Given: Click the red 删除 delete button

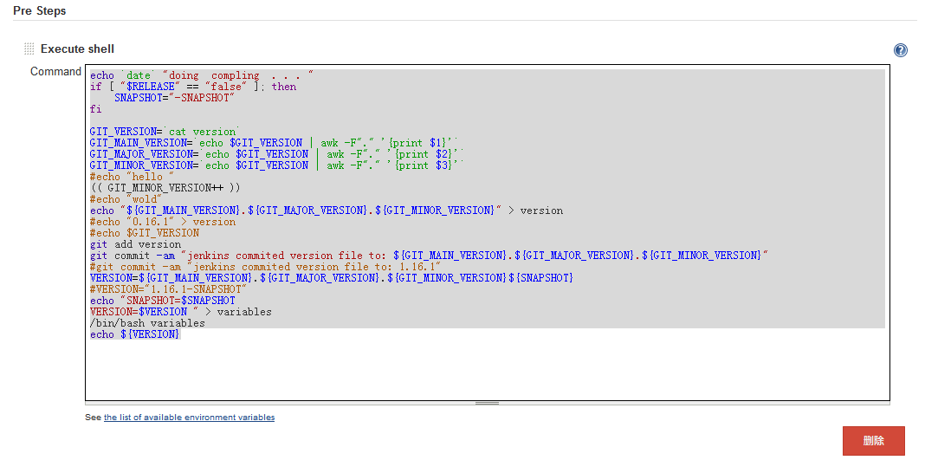Looking at the screenshot, I should pos(873,441).
